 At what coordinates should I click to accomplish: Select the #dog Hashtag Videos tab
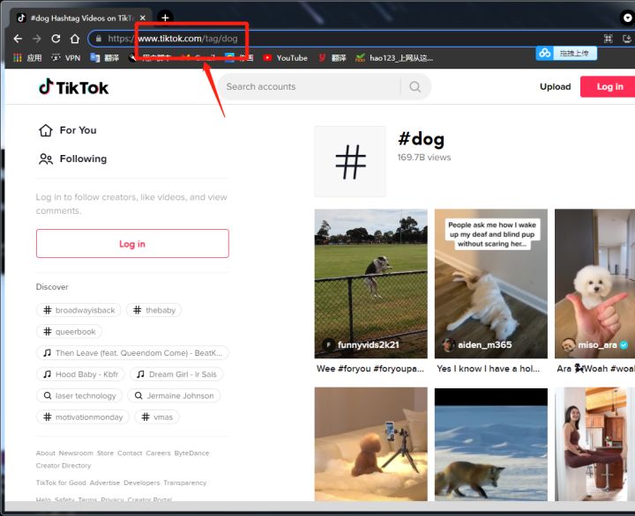(80, 18)
